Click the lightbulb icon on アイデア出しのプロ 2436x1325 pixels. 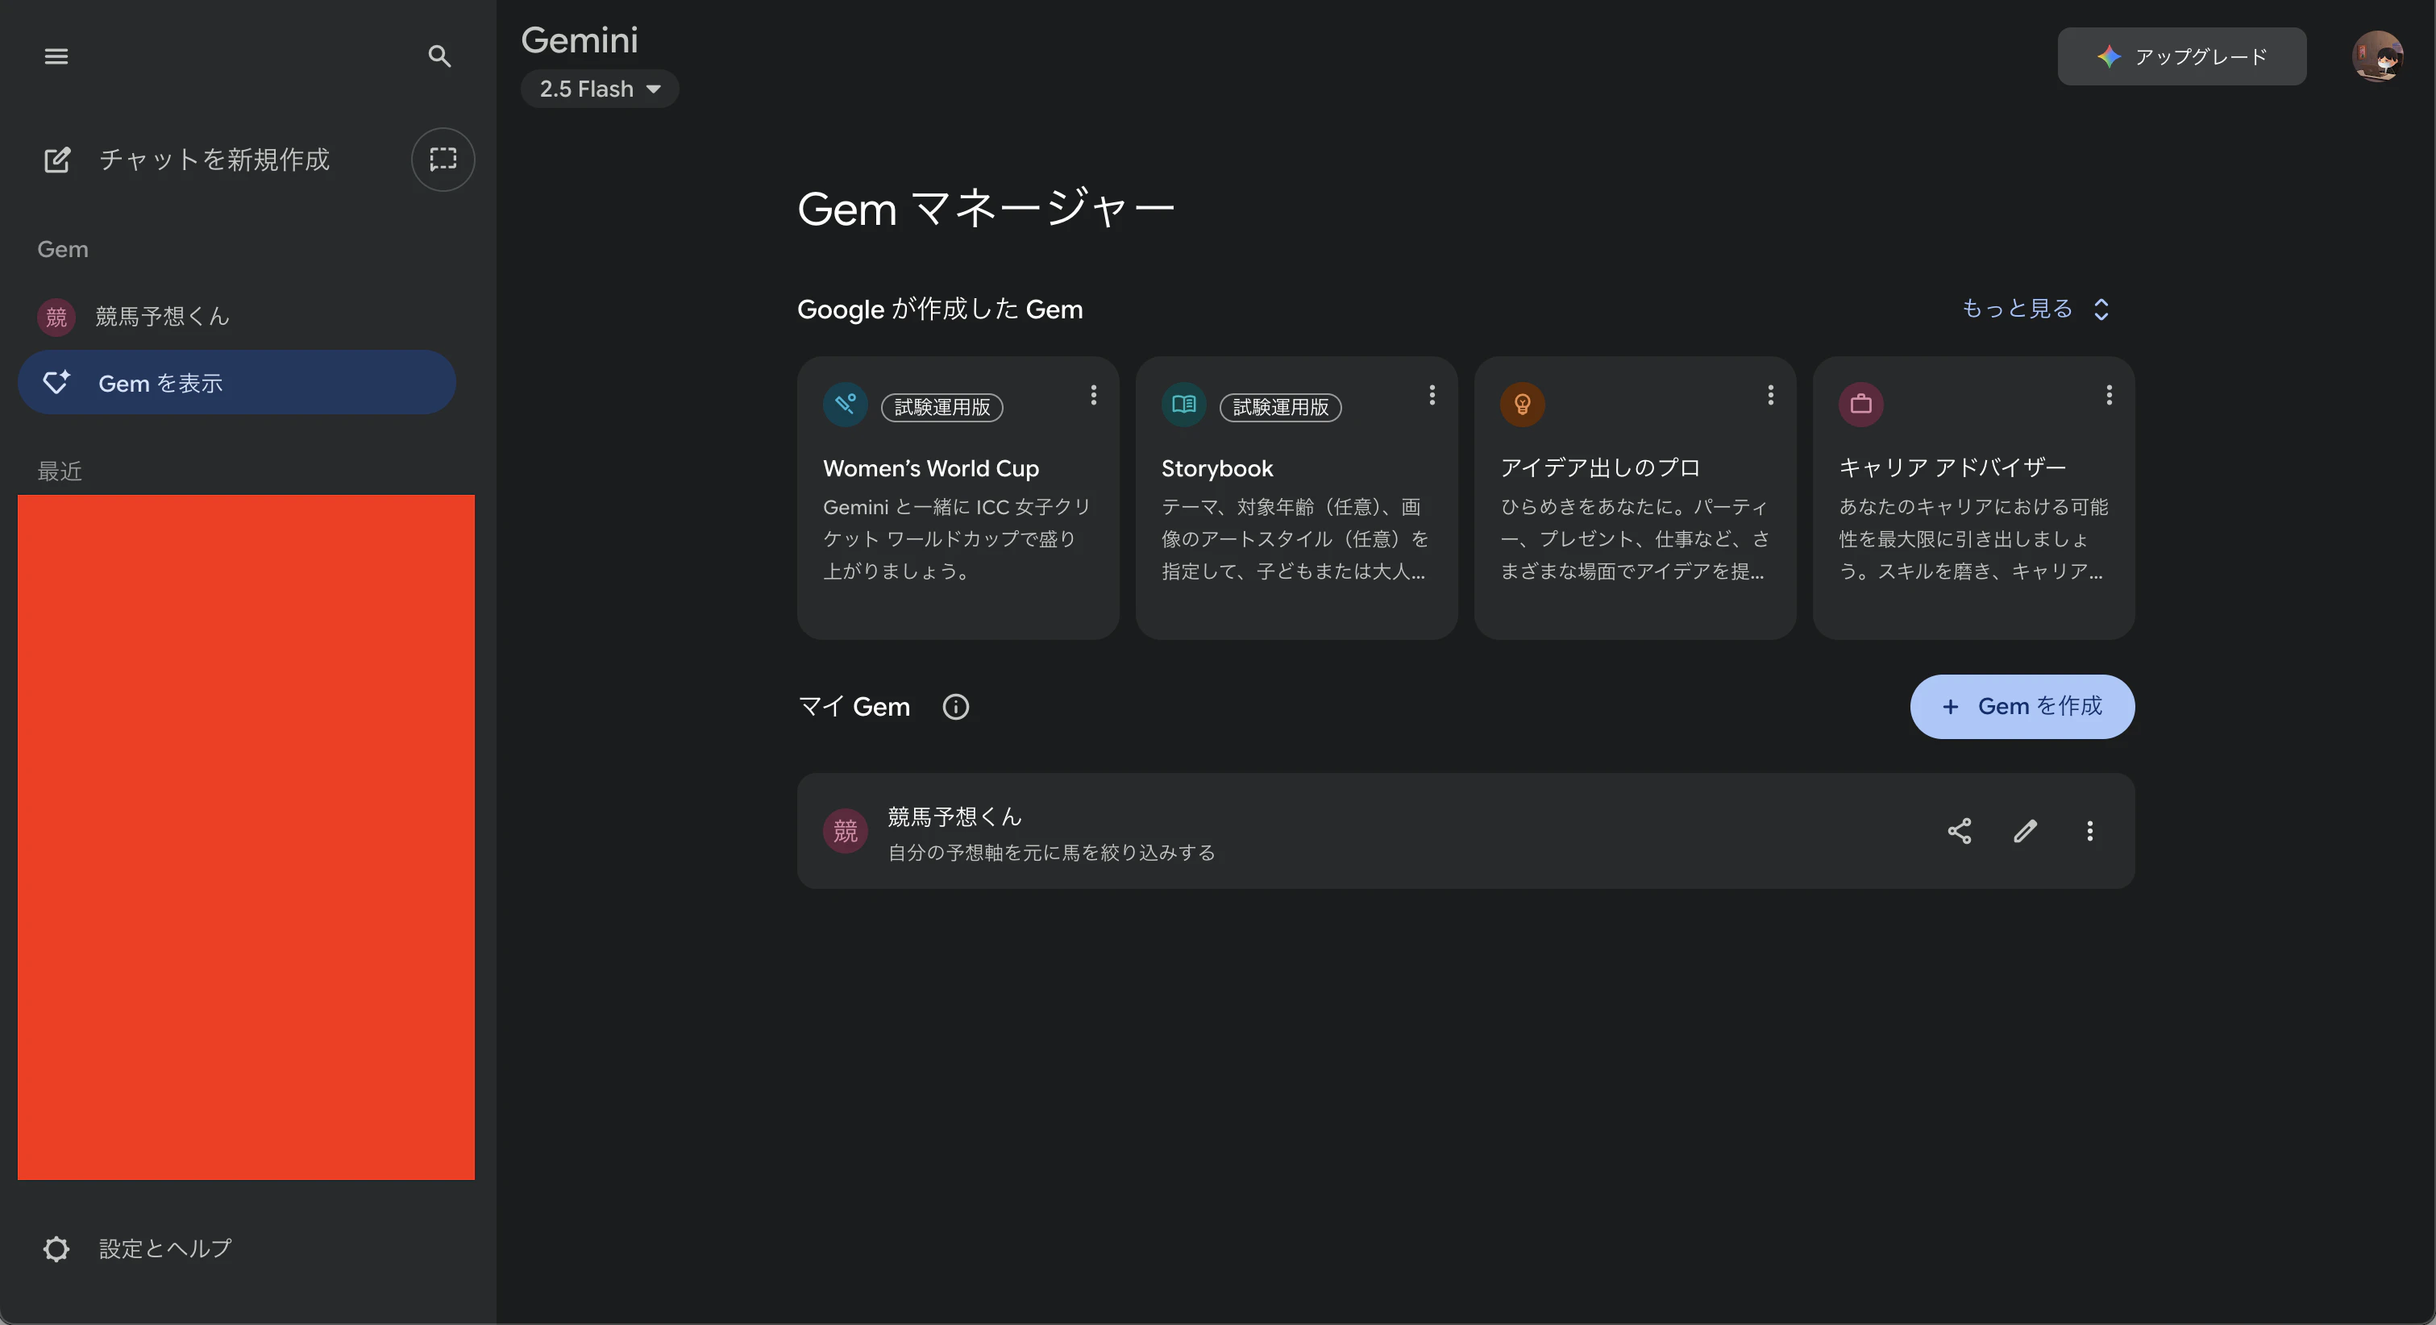(1523, 405)
